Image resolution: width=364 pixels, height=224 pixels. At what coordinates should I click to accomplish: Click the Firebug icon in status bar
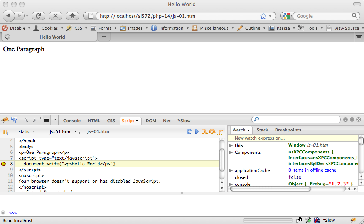[353, 220]
